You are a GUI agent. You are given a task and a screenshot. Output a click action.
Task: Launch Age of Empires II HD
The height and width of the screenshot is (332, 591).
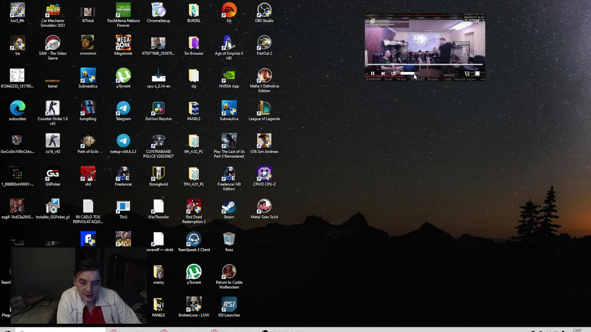[229, 47]
